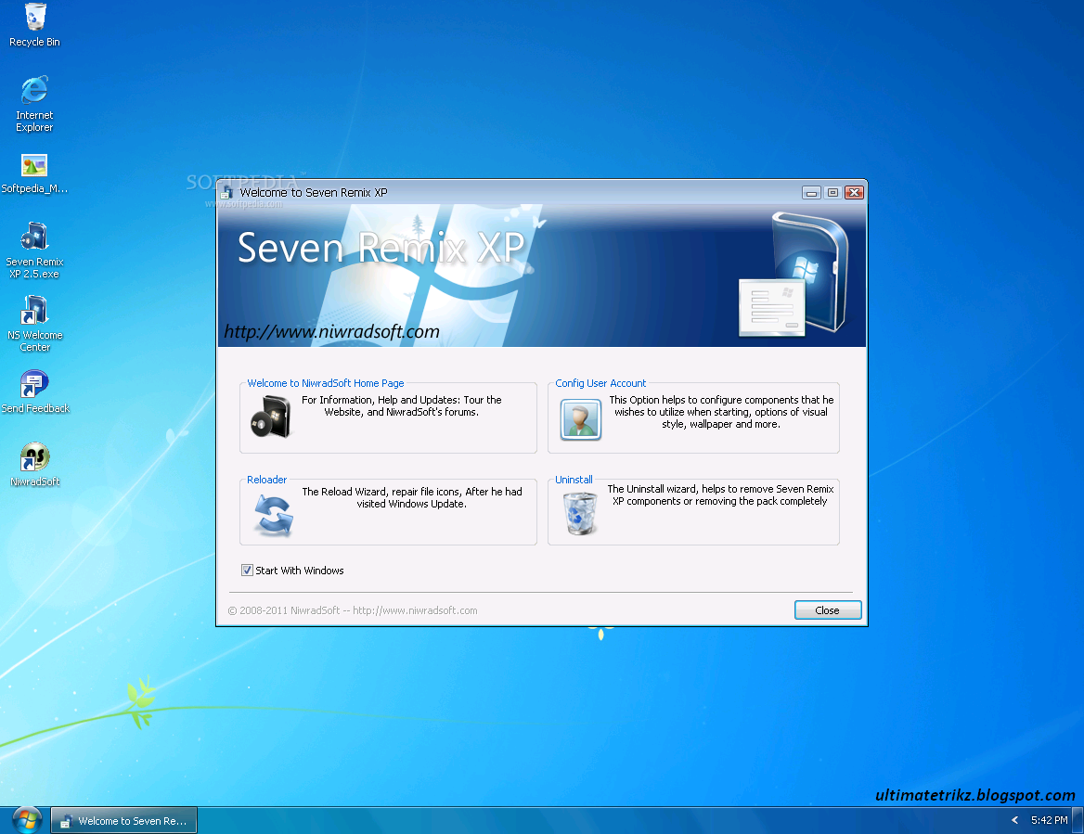This screenshot has height=834, width=1084.
Task: Click the Welcome to NiwradSoft Home Page heading
Action: [x=326, y=383]
